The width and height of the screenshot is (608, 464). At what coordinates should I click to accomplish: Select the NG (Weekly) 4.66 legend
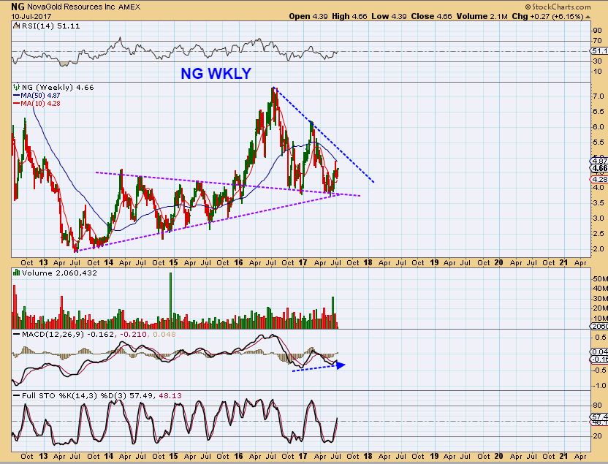(58, 87)
